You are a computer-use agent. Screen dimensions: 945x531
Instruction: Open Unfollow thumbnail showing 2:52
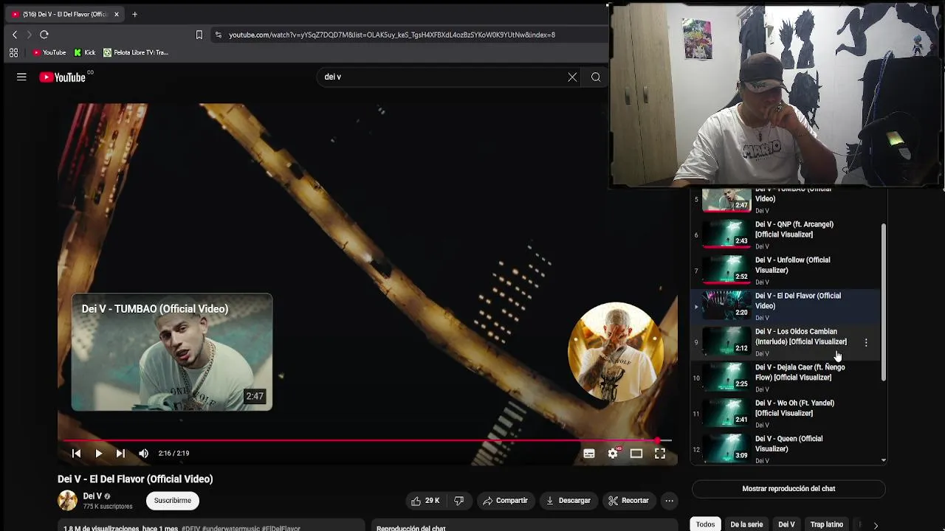tap(726, 270)
